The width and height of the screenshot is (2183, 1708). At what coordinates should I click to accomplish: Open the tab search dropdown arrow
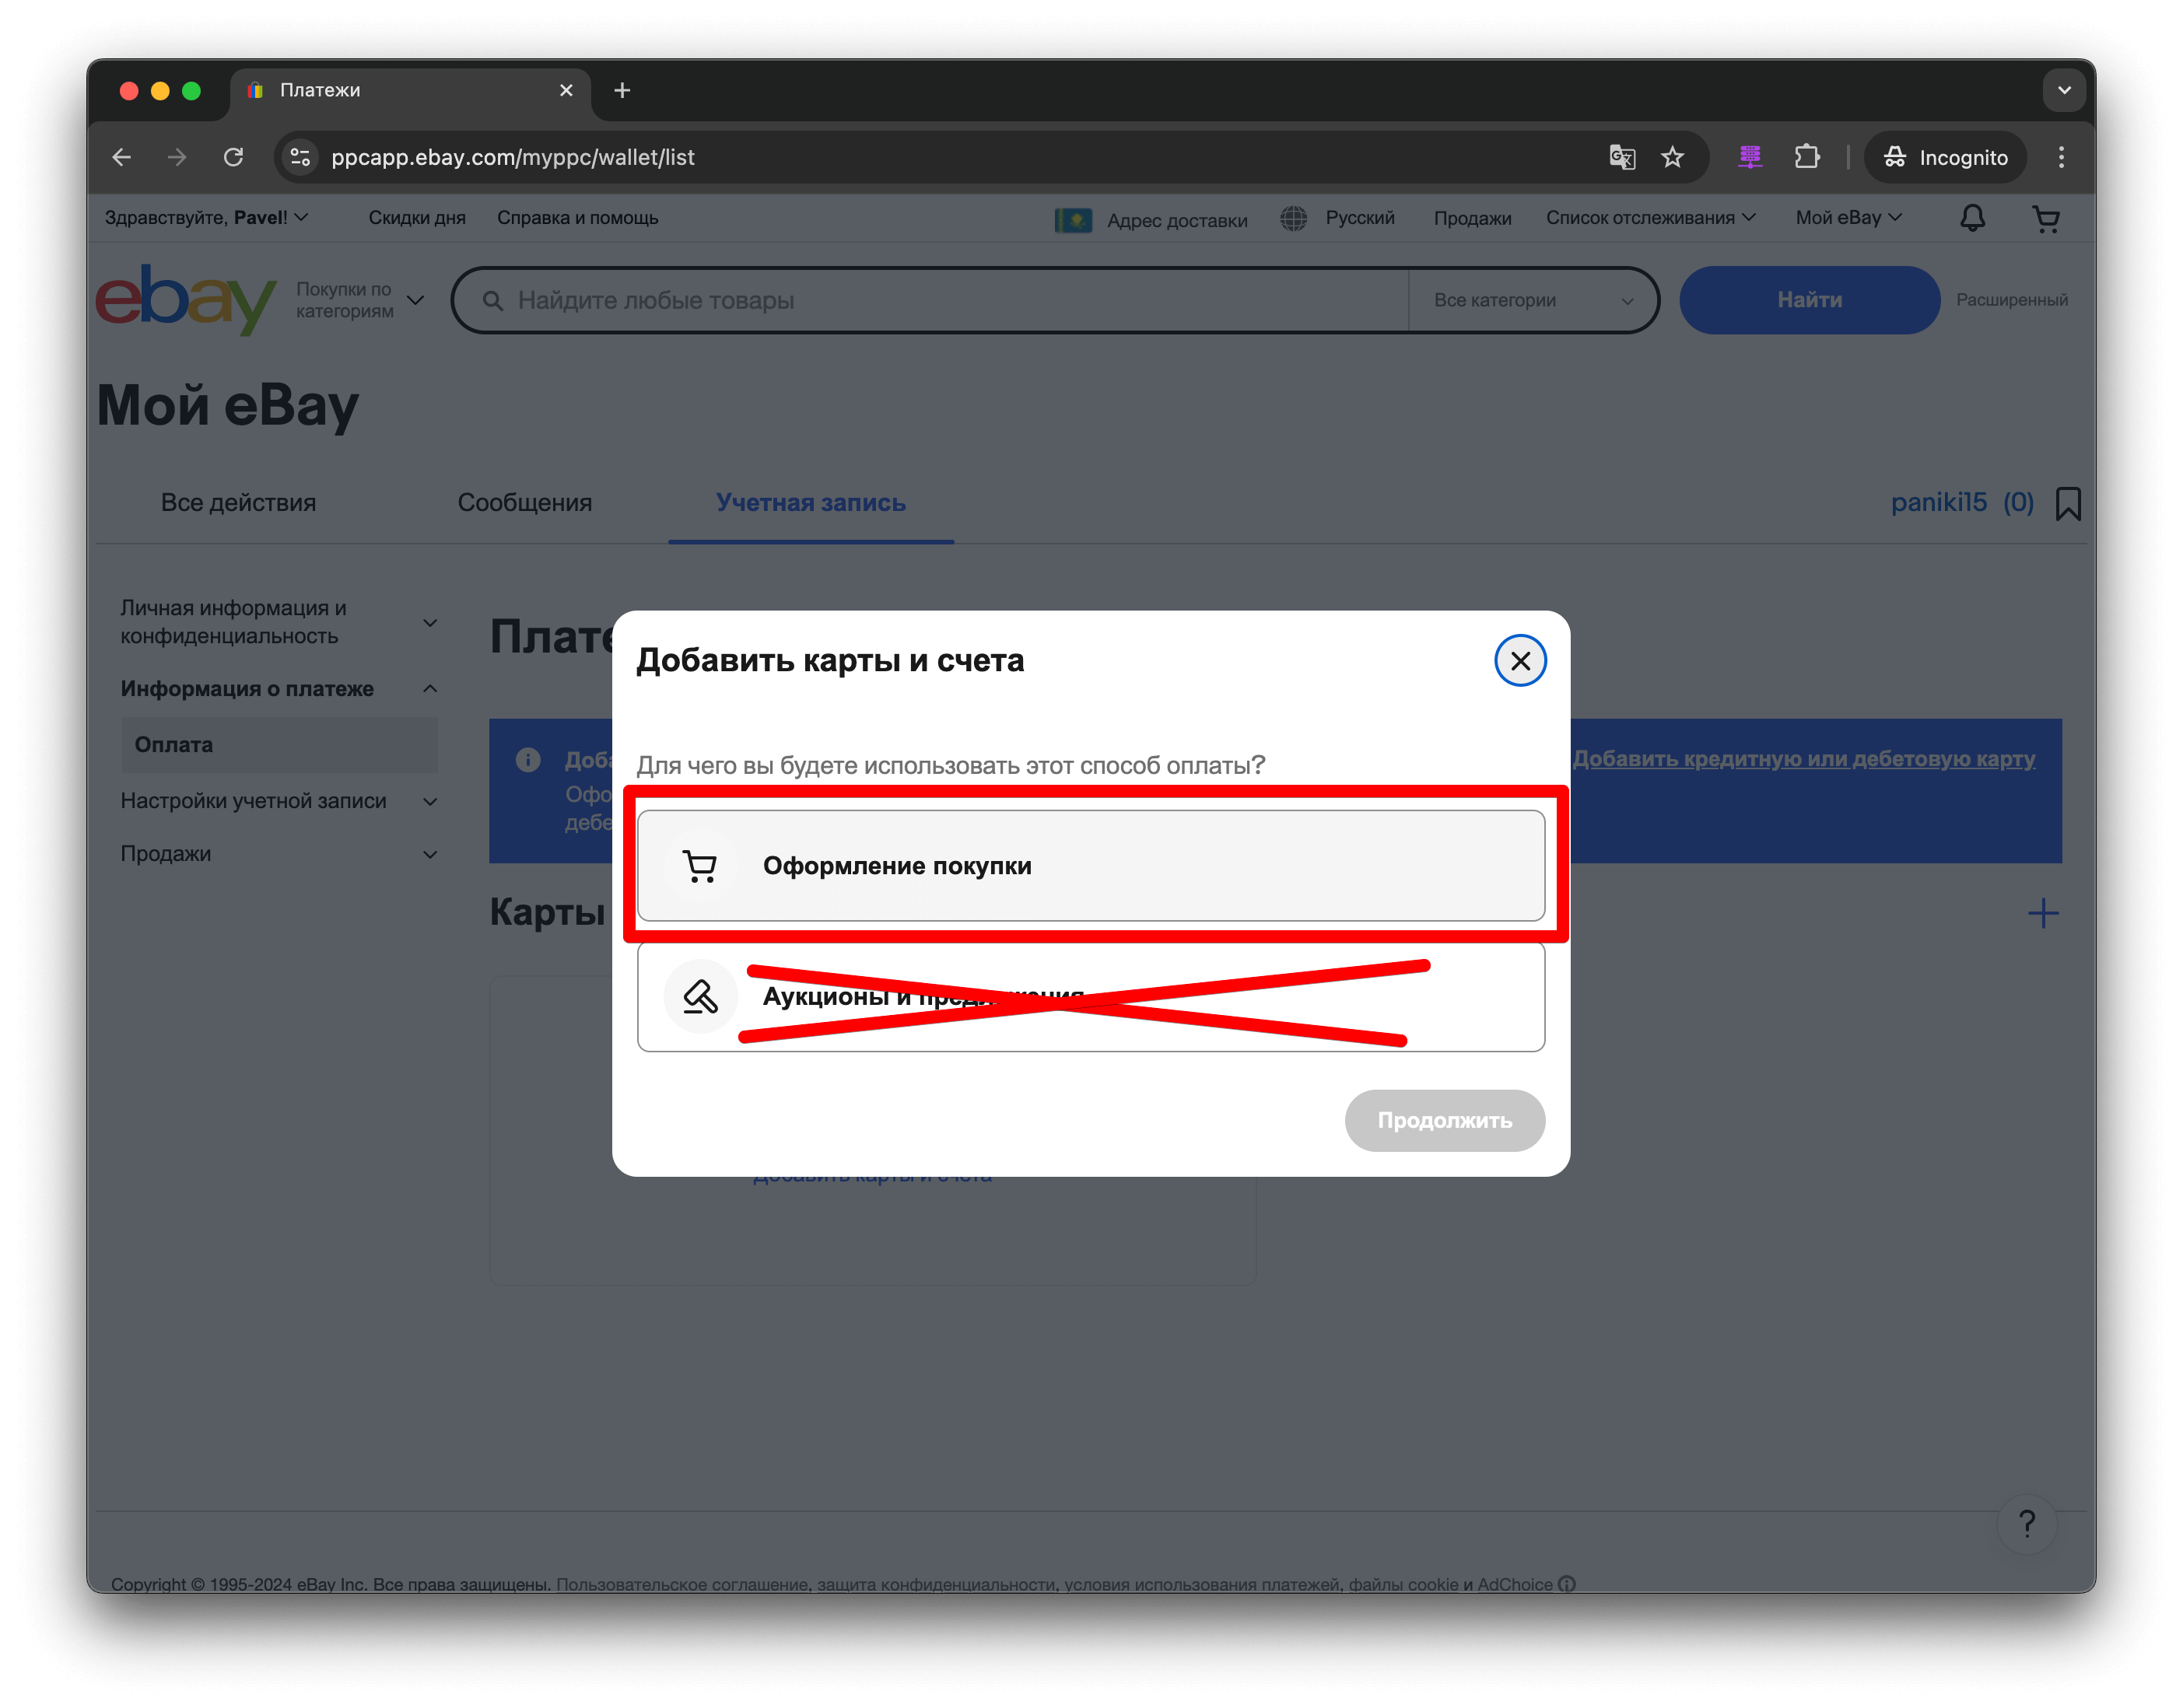coord(2064,90)
